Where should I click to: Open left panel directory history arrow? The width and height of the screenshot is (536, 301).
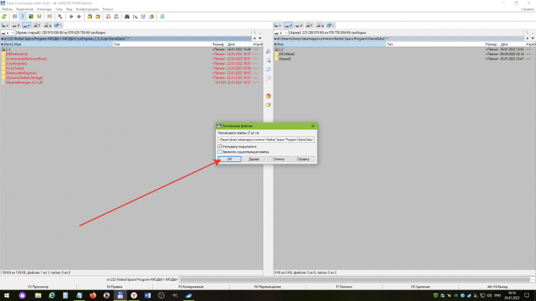(259, 39)
